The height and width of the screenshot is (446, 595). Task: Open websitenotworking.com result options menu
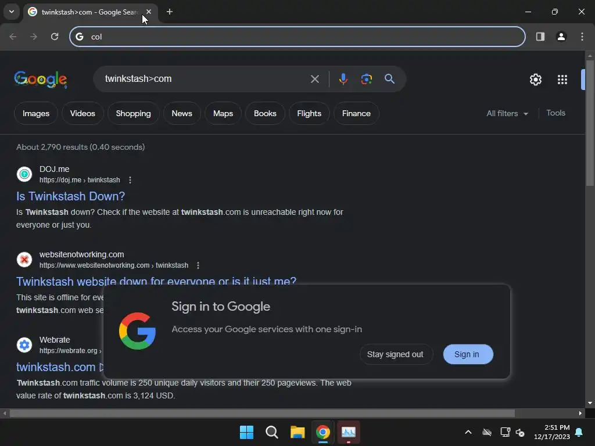(x=198, y=265)
